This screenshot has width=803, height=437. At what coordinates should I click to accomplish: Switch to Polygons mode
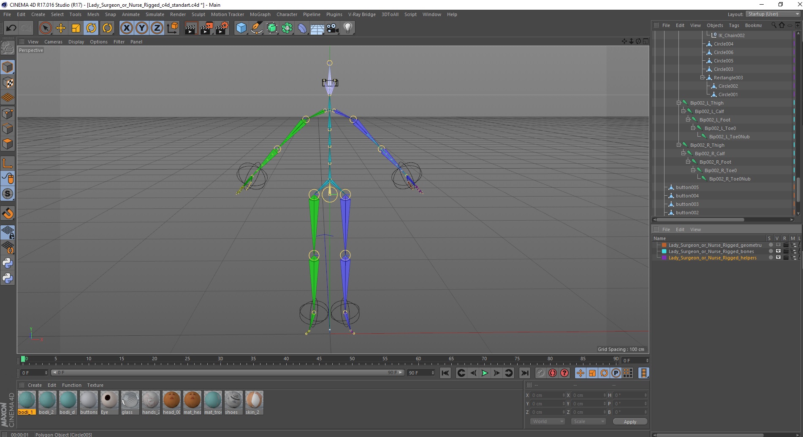click(8, 144)
